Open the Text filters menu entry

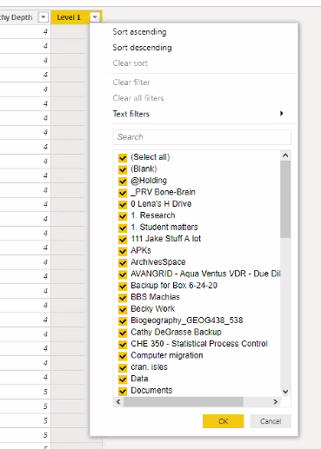click(x=131, y=114)
